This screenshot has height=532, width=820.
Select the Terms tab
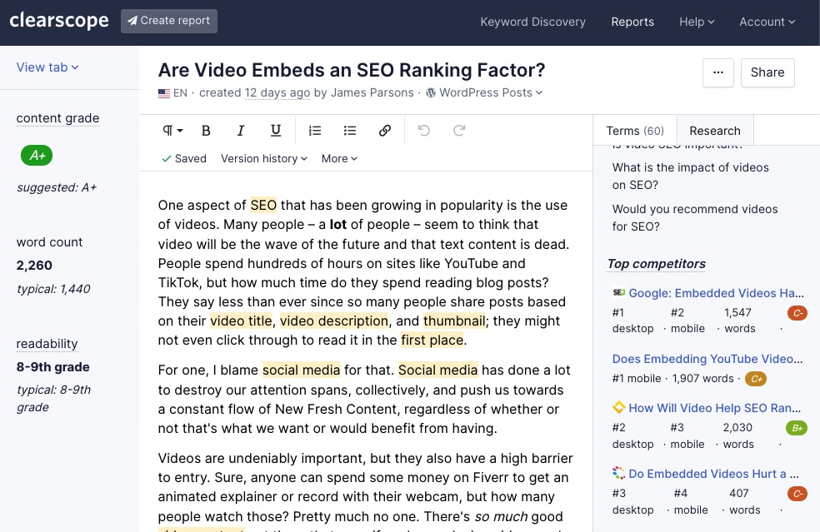[635, 131]
